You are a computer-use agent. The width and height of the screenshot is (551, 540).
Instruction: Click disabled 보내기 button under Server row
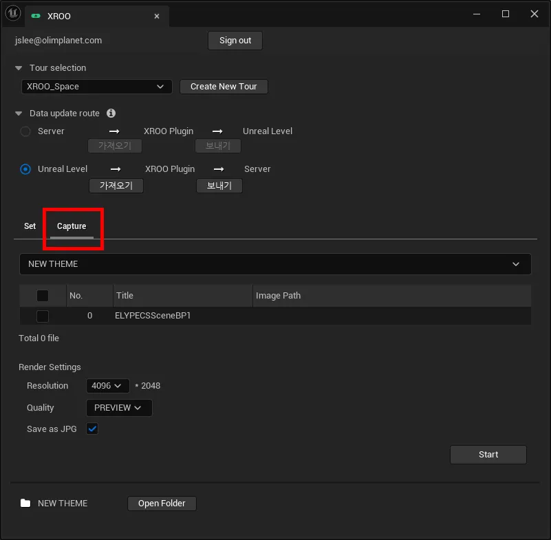(218, 145)
